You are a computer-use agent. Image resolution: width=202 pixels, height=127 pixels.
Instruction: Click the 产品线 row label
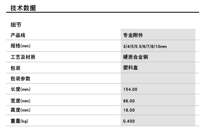click(18, 35)
